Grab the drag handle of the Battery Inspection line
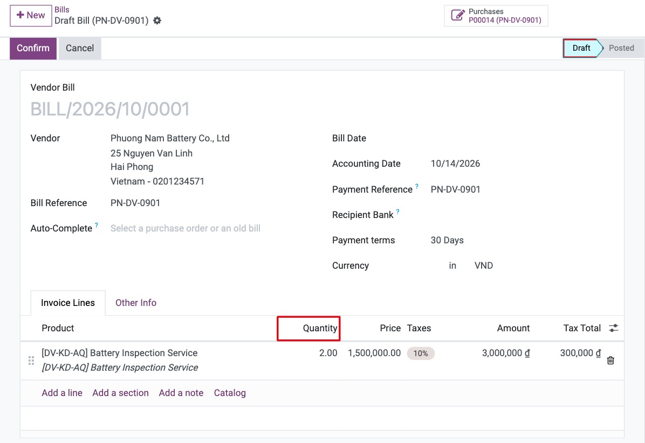 click(31, 360)
